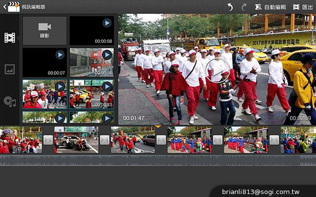Switch to the photos tab in sidebar

pos(9,69)
